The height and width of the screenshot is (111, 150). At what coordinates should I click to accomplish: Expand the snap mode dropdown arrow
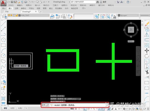(82, 109)
